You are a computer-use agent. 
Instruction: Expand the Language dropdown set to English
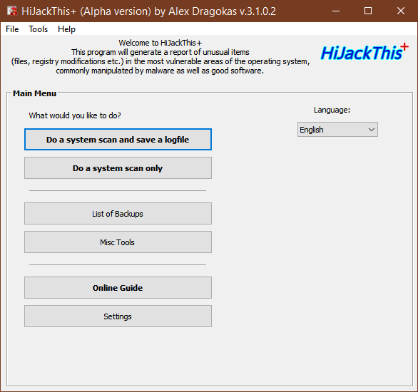[x=337, y=130]
